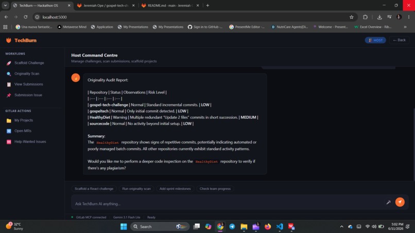Open the Open MRs icon
Viewport: 415px width, 233px height.
[9, 131]
